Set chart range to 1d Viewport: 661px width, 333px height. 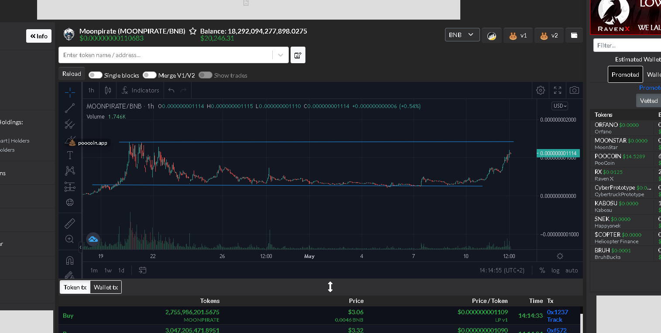pyautogui.click(x=121, y=270)
